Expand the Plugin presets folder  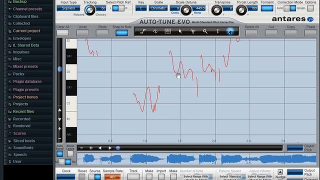(25, 90)
